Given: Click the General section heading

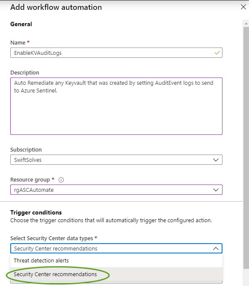Looking at the screenshot, I should pyautogui.click(x=21, y=24).
